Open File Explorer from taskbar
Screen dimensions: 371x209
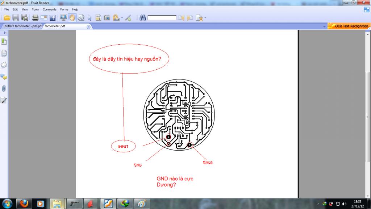[x=57, y=204]
